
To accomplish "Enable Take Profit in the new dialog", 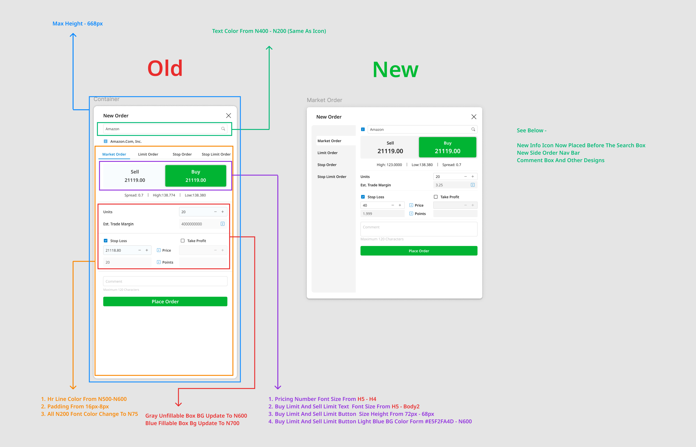I will pos(436,196).
